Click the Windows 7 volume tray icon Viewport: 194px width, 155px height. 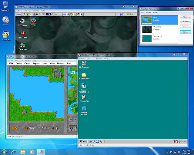pos(179,152)
